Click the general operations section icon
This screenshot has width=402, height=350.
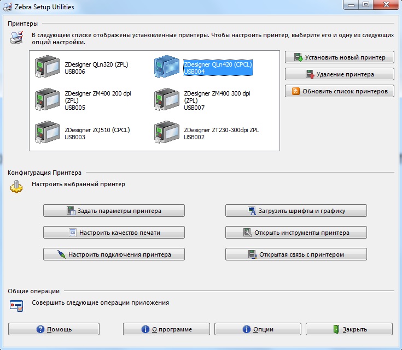(16, 305)
